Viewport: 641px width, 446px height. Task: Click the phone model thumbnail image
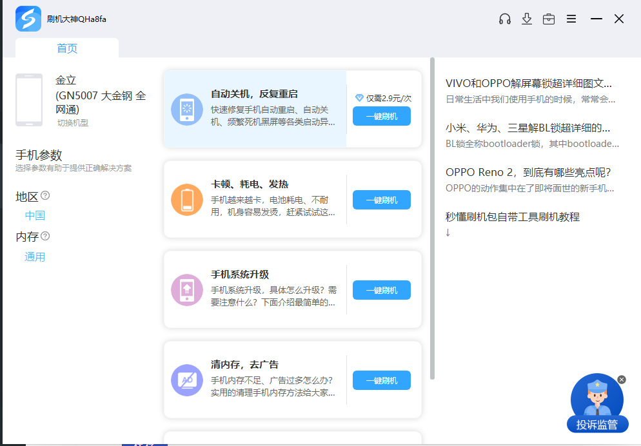coord(29,100)
